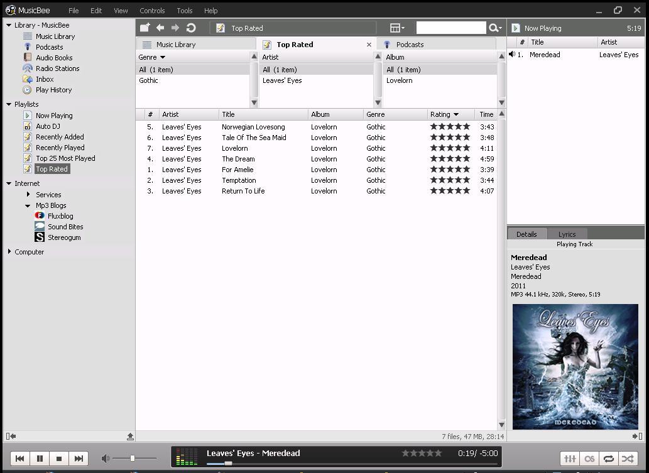Open the Inbox in sidebar
Screen dimensions: 649x473
pos(45,79)
